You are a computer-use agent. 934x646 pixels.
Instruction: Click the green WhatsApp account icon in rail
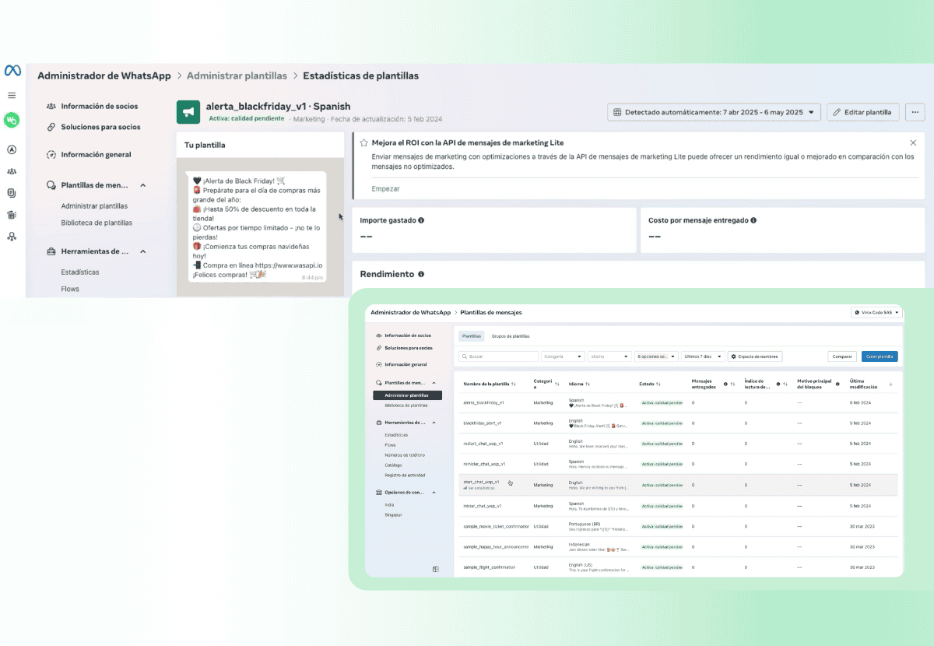click(x=12, y=121)
